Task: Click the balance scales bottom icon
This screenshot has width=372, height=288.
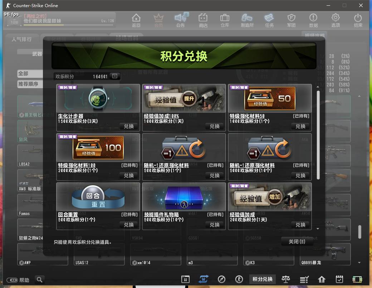Action: (286, 279)
